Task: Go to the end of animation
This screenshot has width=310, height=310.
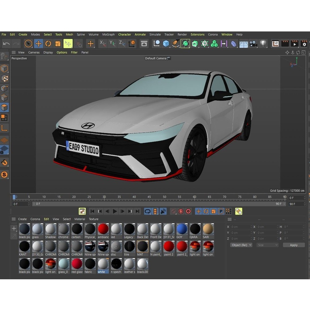Action: pos(137,211)
